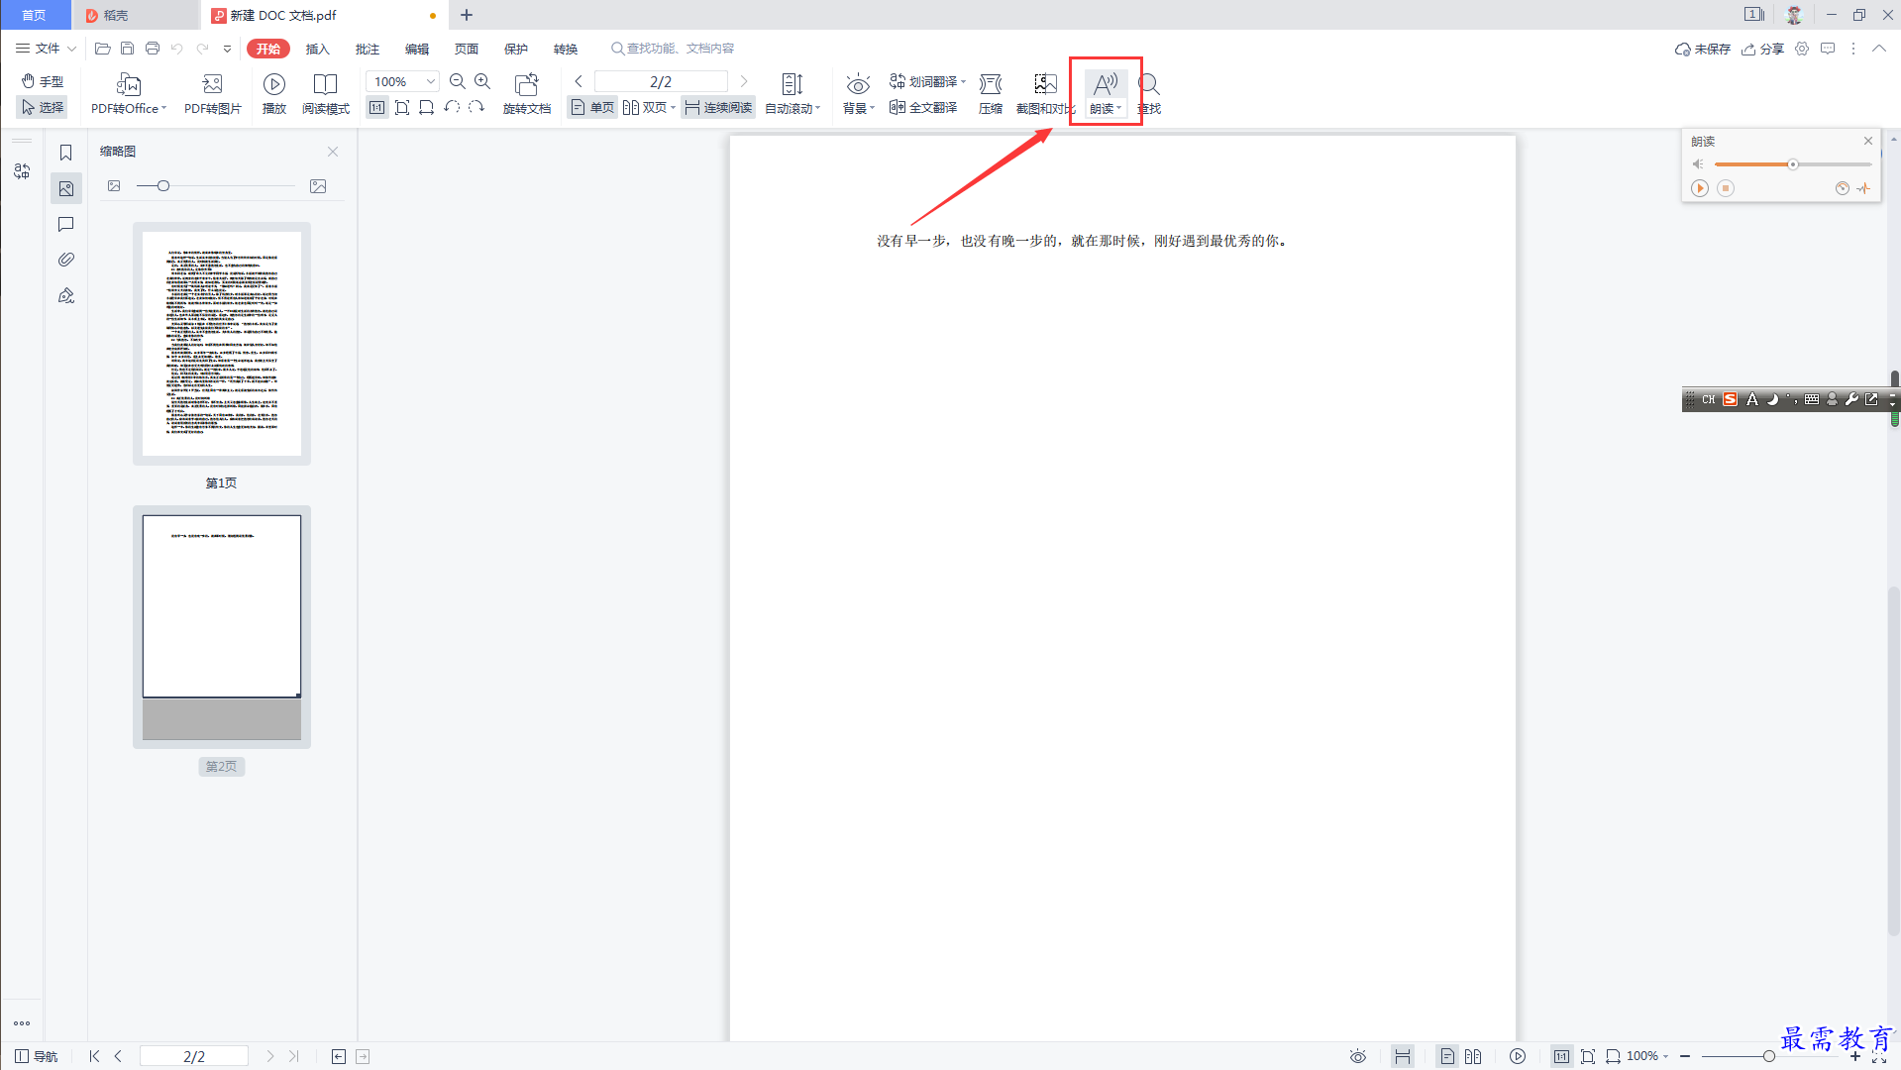Toggle 连续阅读 continuous reading
Image resolution: width=1901 pixels, height=1070 pixels.
coord(718,107)
